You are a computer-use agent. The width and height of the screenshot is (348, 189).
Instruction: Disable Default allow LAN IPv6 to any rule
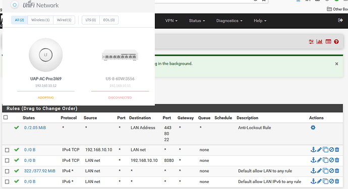[x=331, y=181]
